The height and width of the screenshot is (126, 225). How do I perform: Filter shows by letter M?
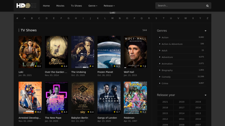[x=112, y=18]
